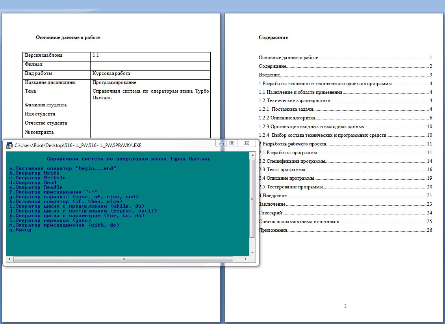Click menu line 'a.Составной оператор begin...end'
Screen dimensions: 445x324
coord(63,168)
